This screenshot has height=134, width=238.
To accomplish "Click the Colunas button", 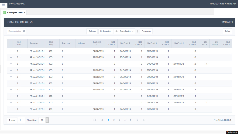I will pos(92,31).
